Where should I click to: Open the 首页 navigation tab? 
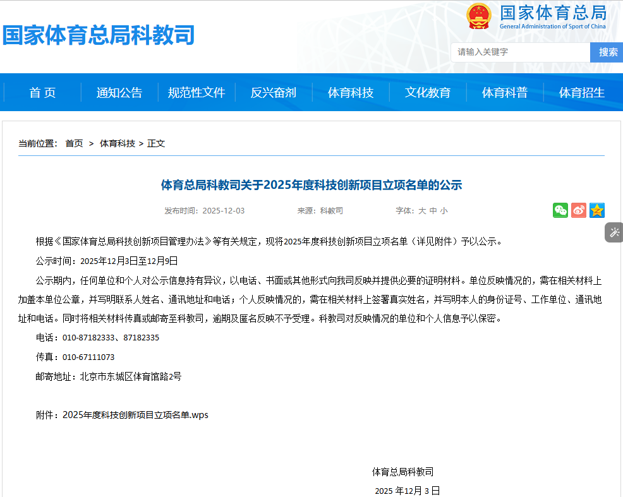[42, 93]
